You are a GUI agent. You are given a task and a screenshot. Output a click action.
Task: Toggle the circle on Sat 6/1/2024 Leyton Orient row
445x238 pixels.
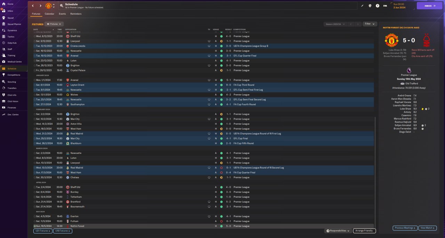tap(35, 85)
